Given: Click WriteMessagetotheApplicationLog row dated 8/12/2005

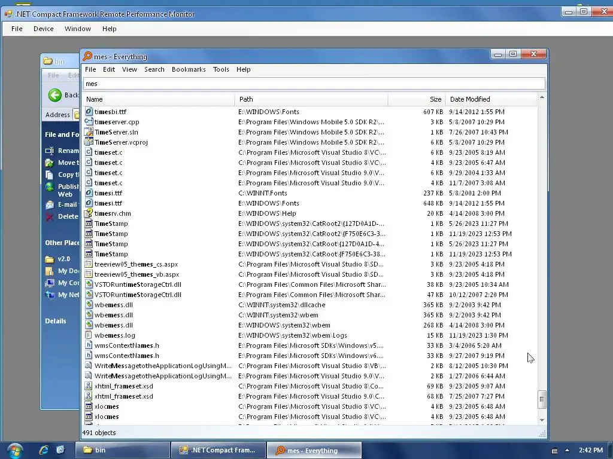Looking at the screenshot, I should tap(310, 365).
